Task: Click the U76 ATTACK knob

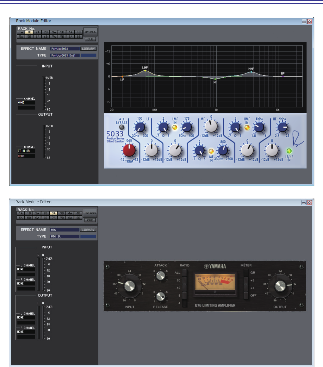Action: coord(160,275)
